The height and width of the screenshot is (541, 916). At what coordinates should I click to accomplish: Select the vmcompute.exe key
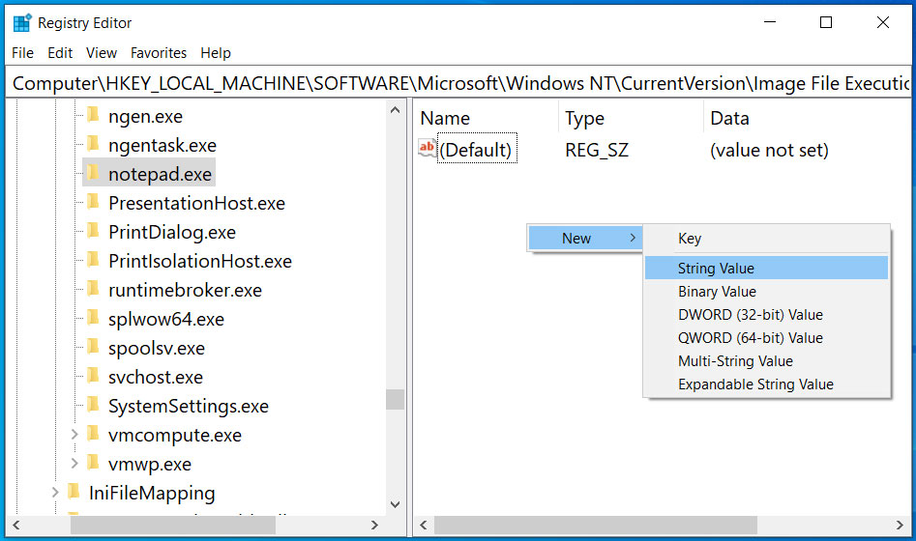[175, 436]
